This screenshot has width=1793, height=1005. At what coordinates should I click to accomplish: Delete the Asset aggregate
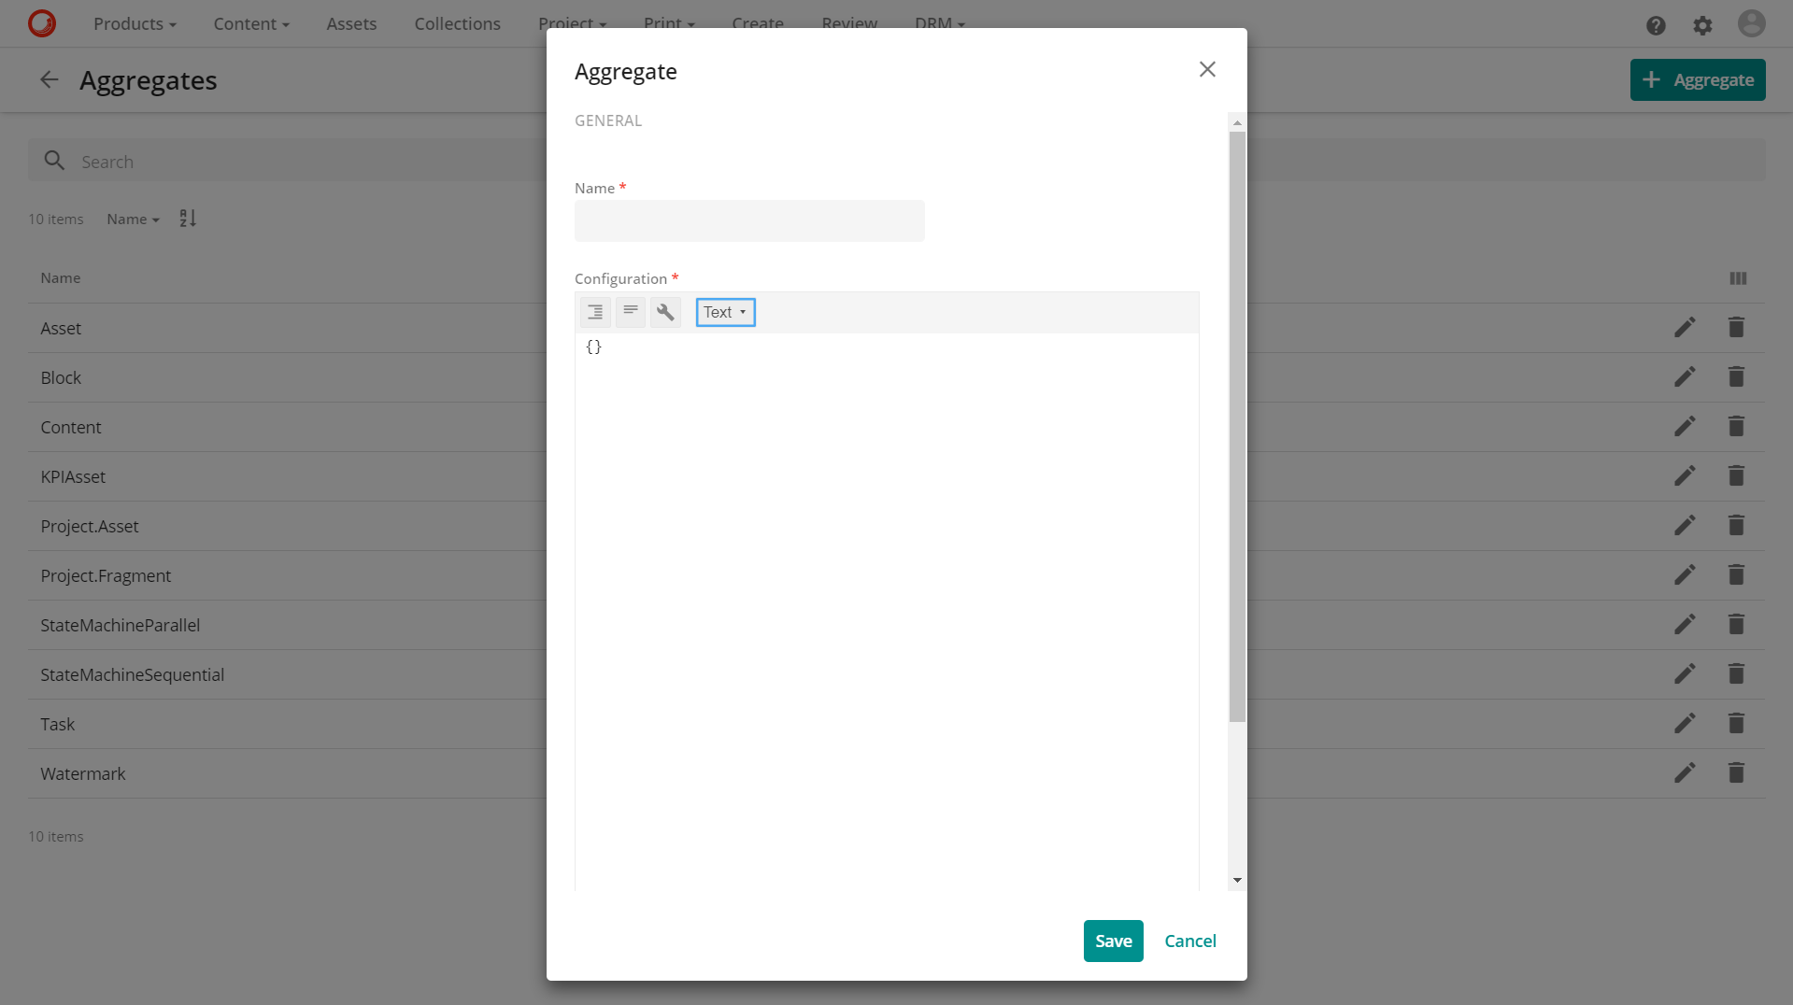coord(1736,328)
